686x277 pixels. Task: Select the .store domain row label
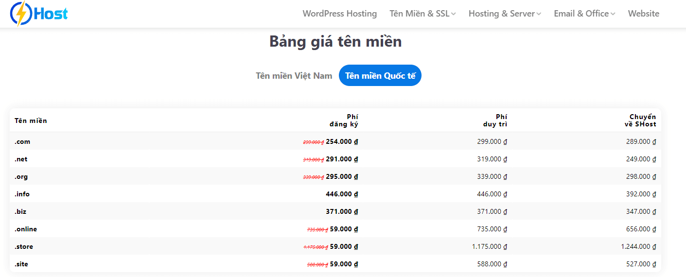pos(24,247)
